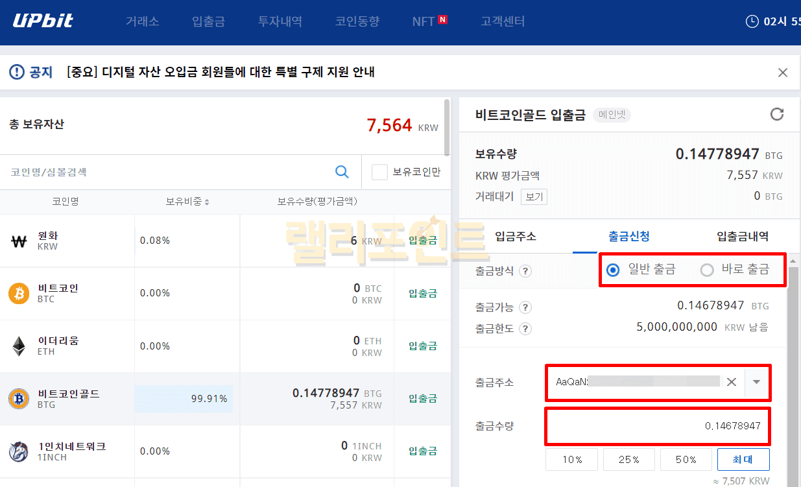Click 입출금 link in 원화 row
This screenshot has height=487, width=801.
point(423,241)
